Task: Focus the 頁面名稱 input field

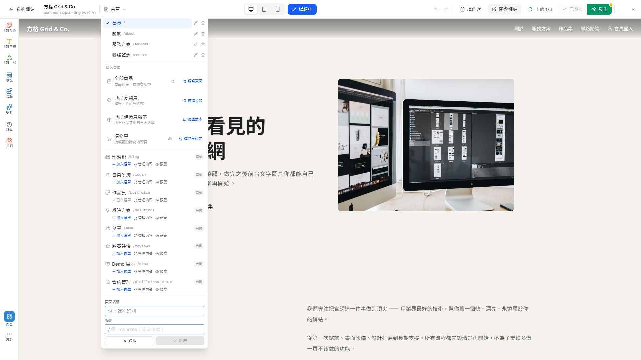Action: pos(155,311)
